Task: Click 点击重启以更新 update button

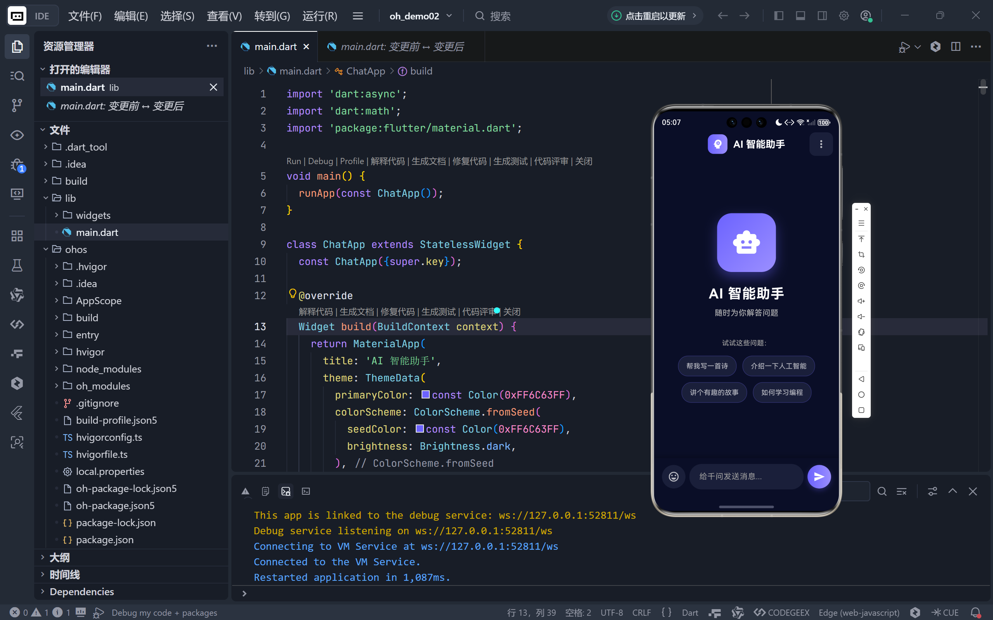Action: pos(654,16)
